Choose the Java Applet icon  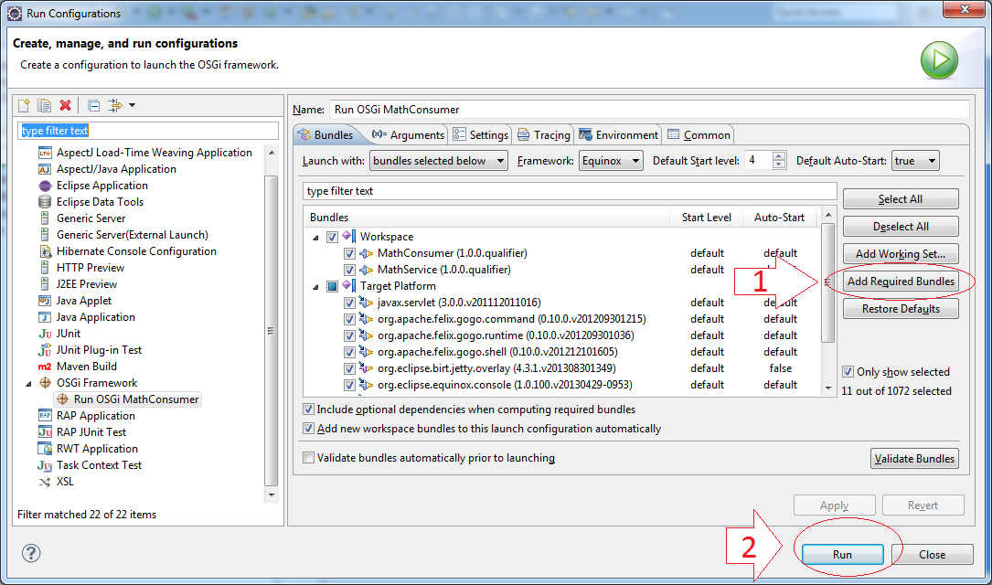point(45,301)
